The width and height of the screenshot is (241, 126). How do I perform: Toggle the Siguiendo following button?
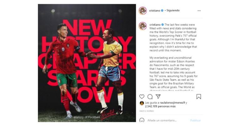pyautogui.click(x=173, y=10)
